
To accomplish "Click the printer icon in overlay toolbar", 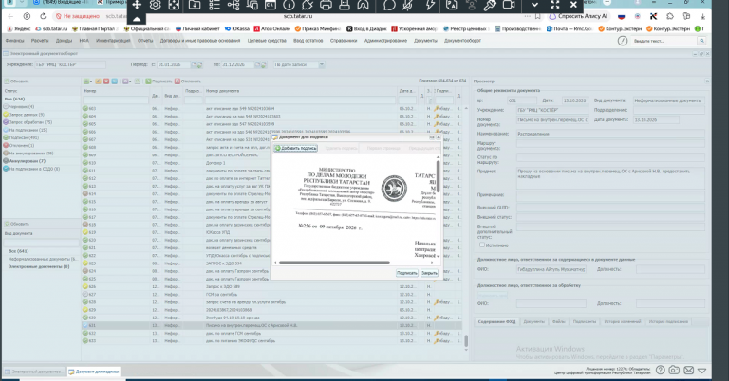I will click(326, 5).
